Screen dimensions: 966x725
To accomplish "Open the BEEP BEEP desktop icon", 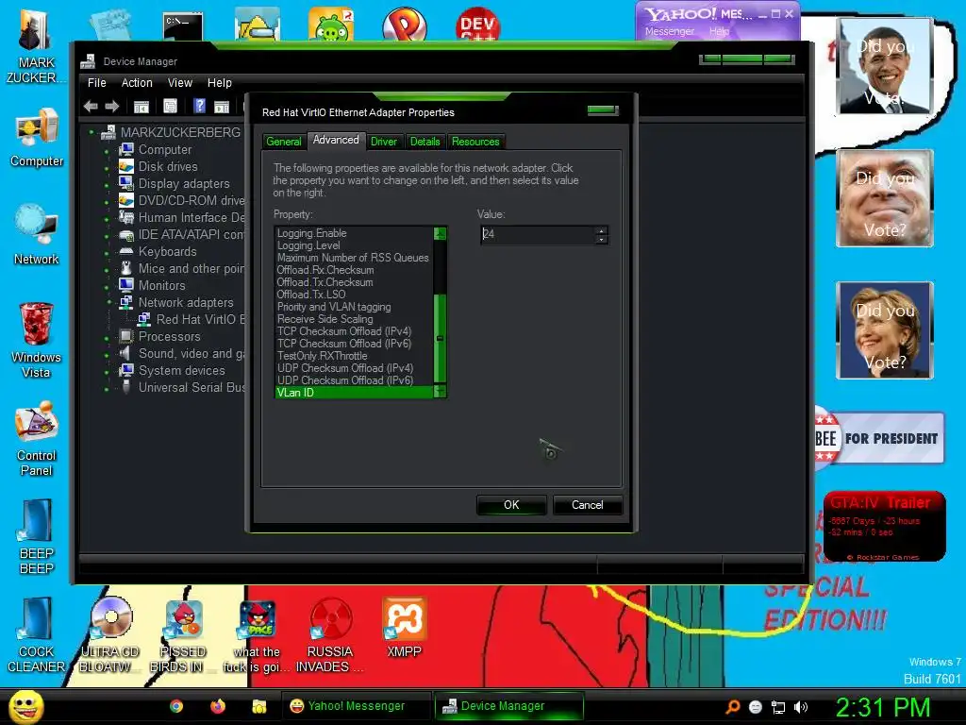I will (37, 536).
